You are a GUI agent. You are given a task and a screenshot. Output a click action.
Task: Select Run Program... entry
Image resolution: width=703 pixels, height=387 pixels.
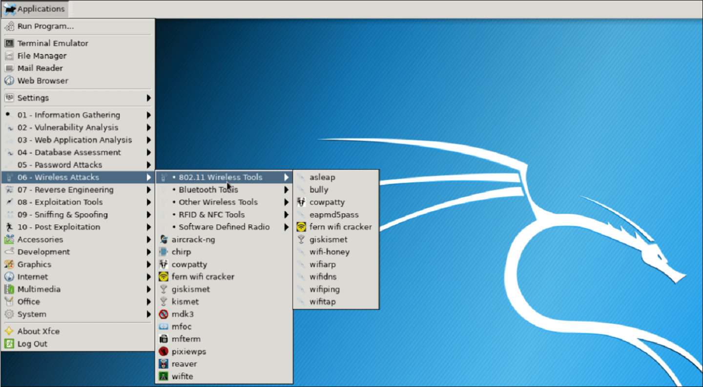[x=45, y=26]
